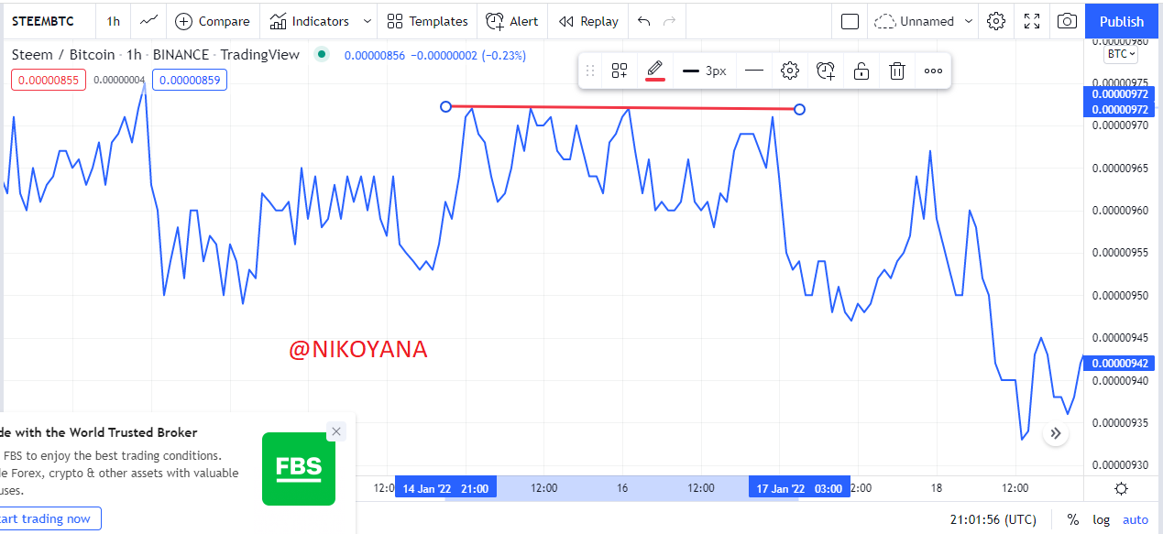Click the line color pencil icon
Viewport: 1163px width, 534px height.
pyautogui.click(x=654, y=71)
